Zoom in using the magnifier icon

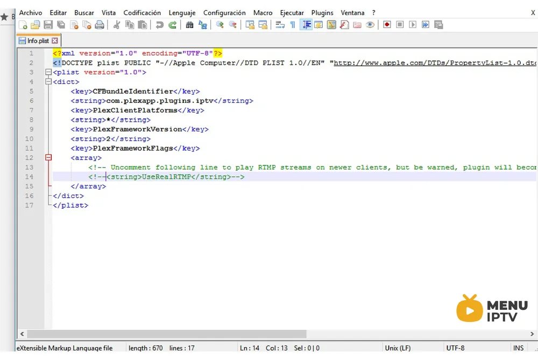click(x=220, y=25)
